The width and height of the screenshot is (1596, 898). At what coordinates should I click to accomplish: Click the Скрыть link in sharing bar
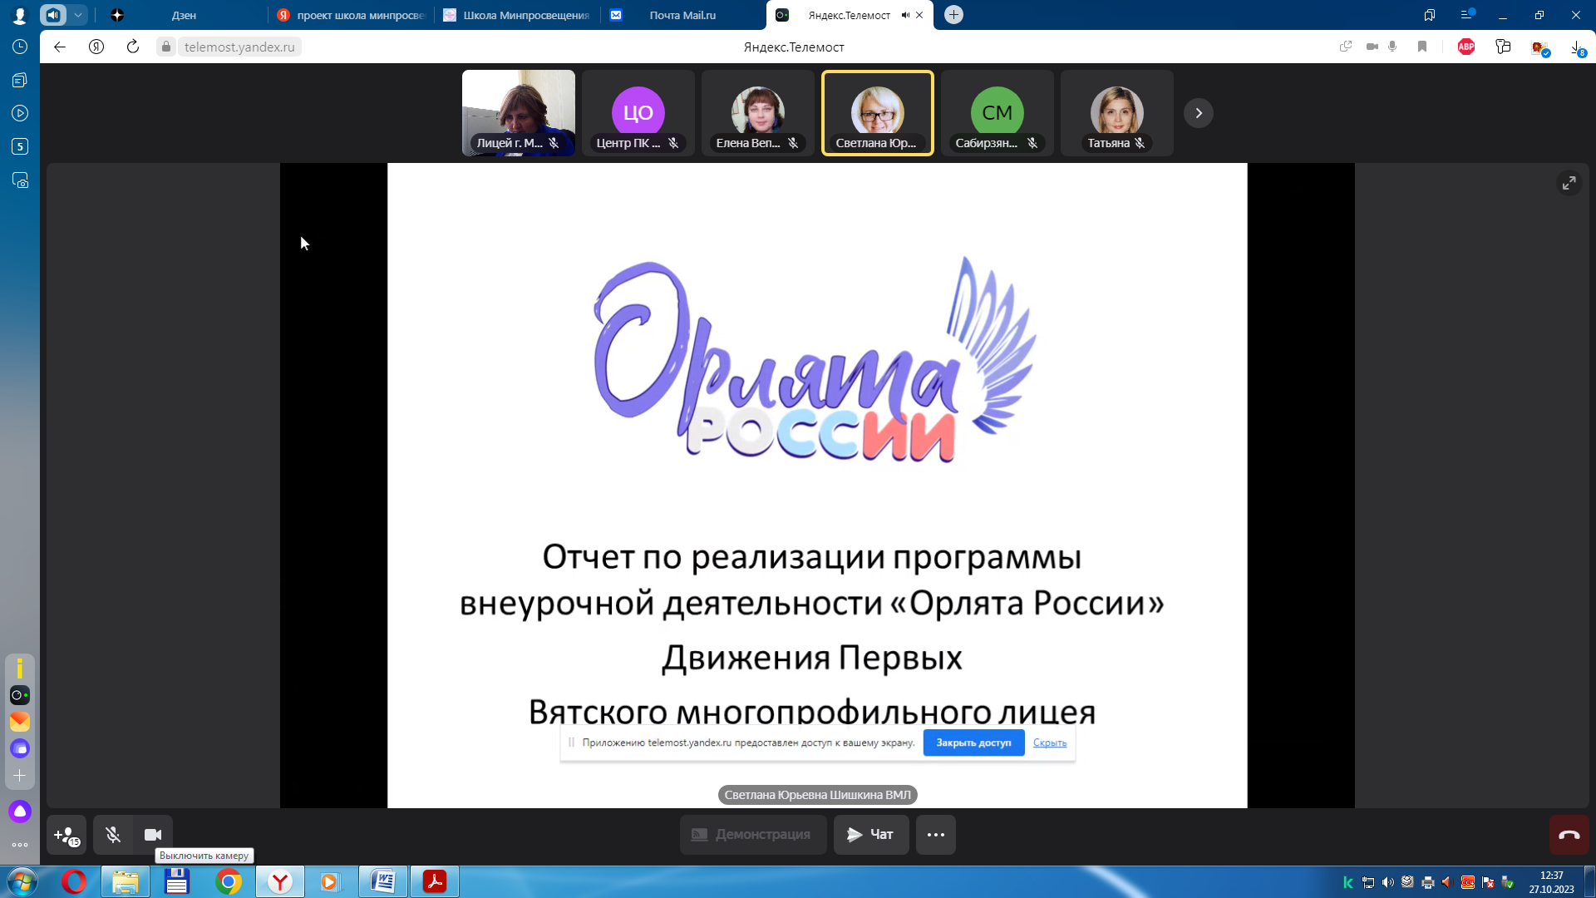point(1050,743)
